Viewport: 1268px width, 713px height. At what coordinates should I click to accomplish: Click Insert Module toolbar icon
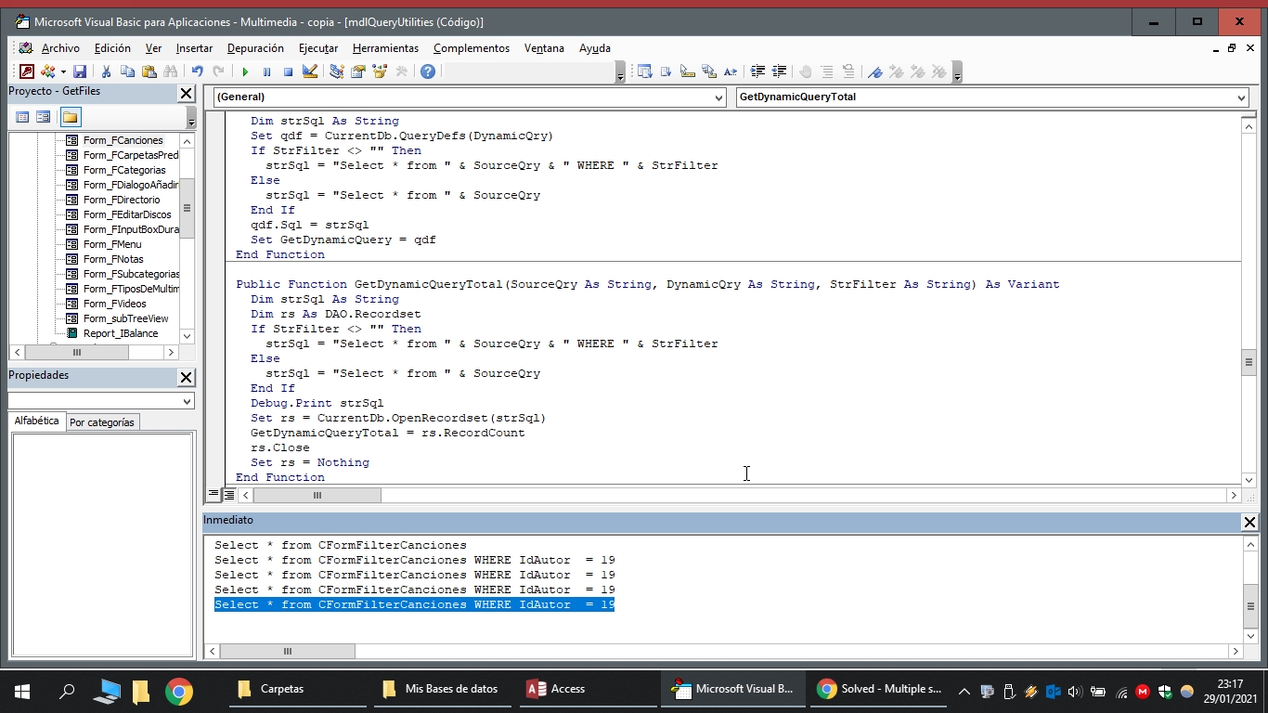tap(47, 71)
